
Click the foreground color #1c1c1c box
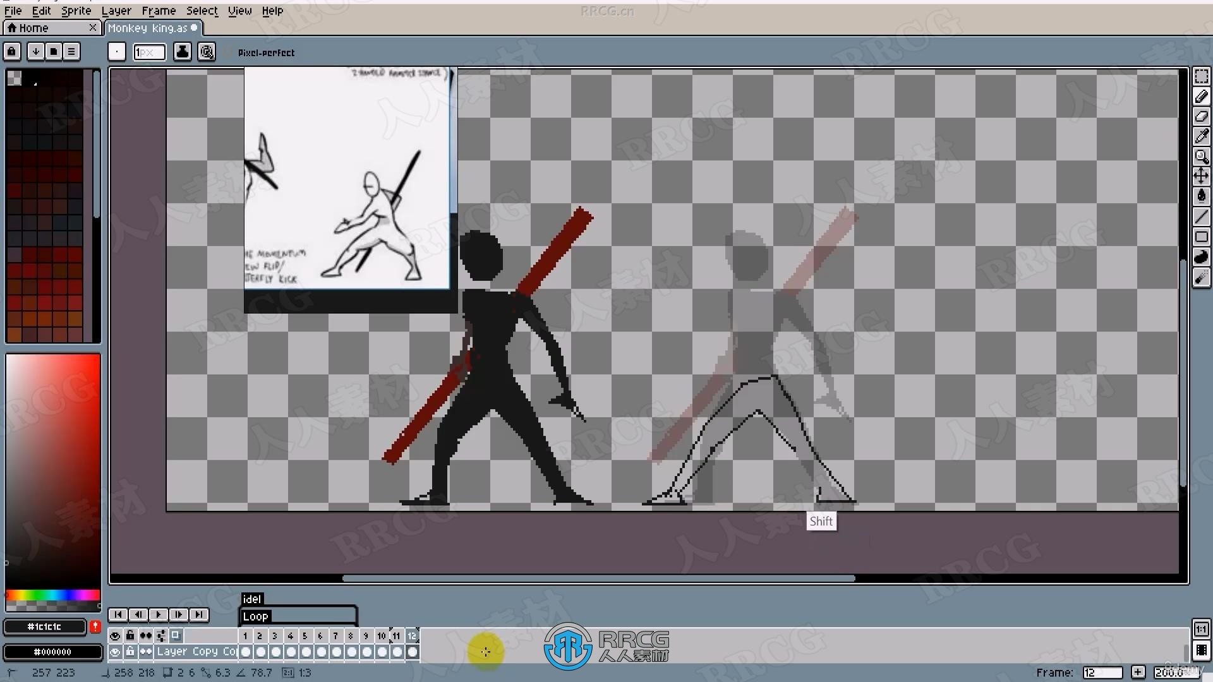44,626
